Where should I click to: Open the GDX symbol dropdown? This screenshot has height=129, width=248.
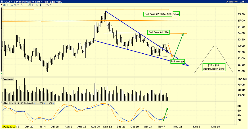point(11,2)
